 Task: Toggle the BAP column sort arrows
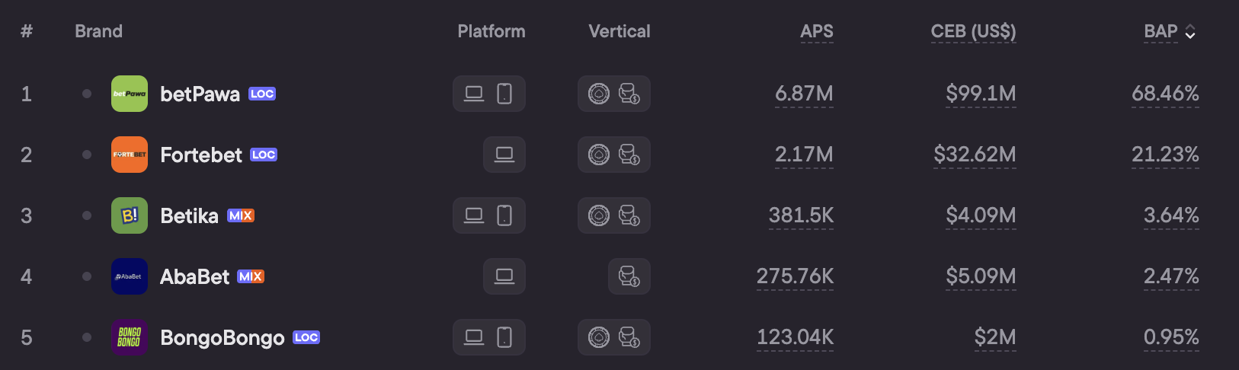[x=1190, y=32]
